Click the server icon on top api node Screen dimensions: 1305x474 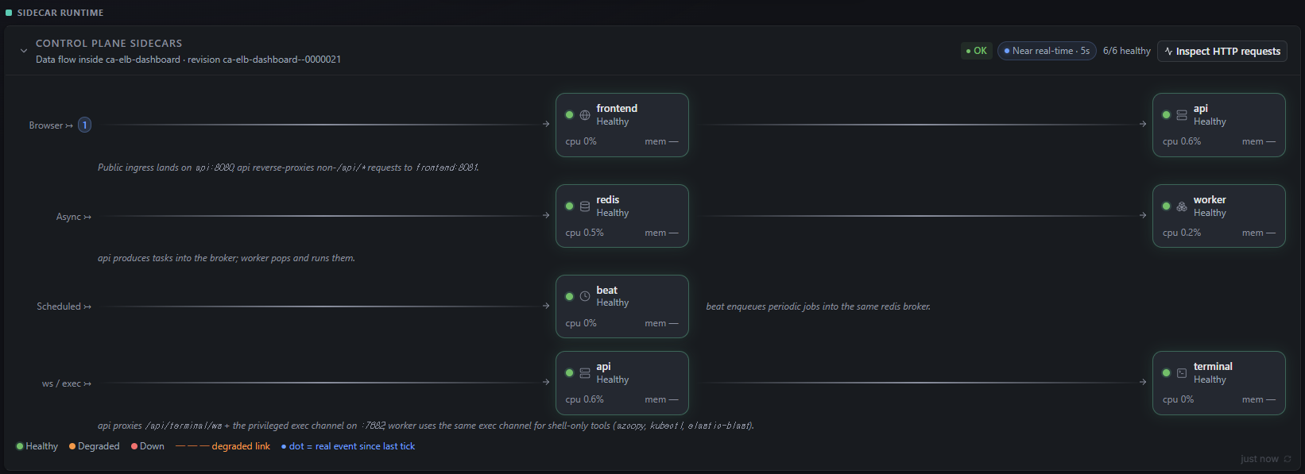click(1182, 115)
